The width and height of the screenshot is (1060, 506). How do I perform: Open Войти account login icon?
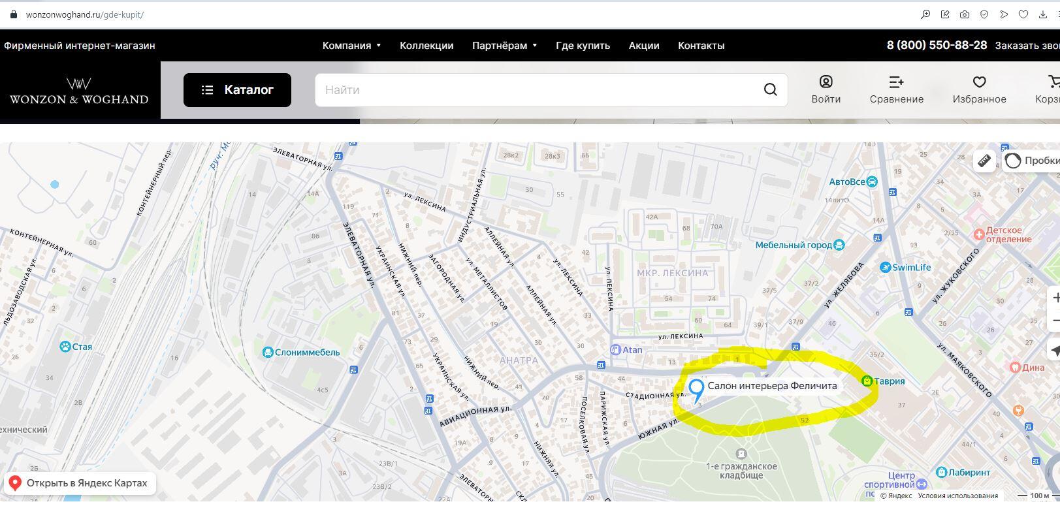826,89
